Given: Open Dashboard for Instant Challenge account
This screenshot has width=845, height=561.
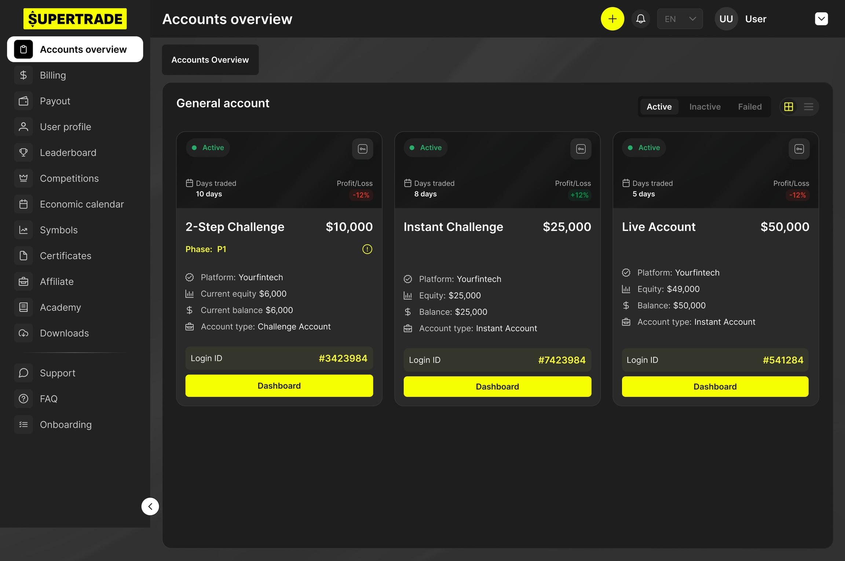Looking at the screenshot, I should pos(497,387).
